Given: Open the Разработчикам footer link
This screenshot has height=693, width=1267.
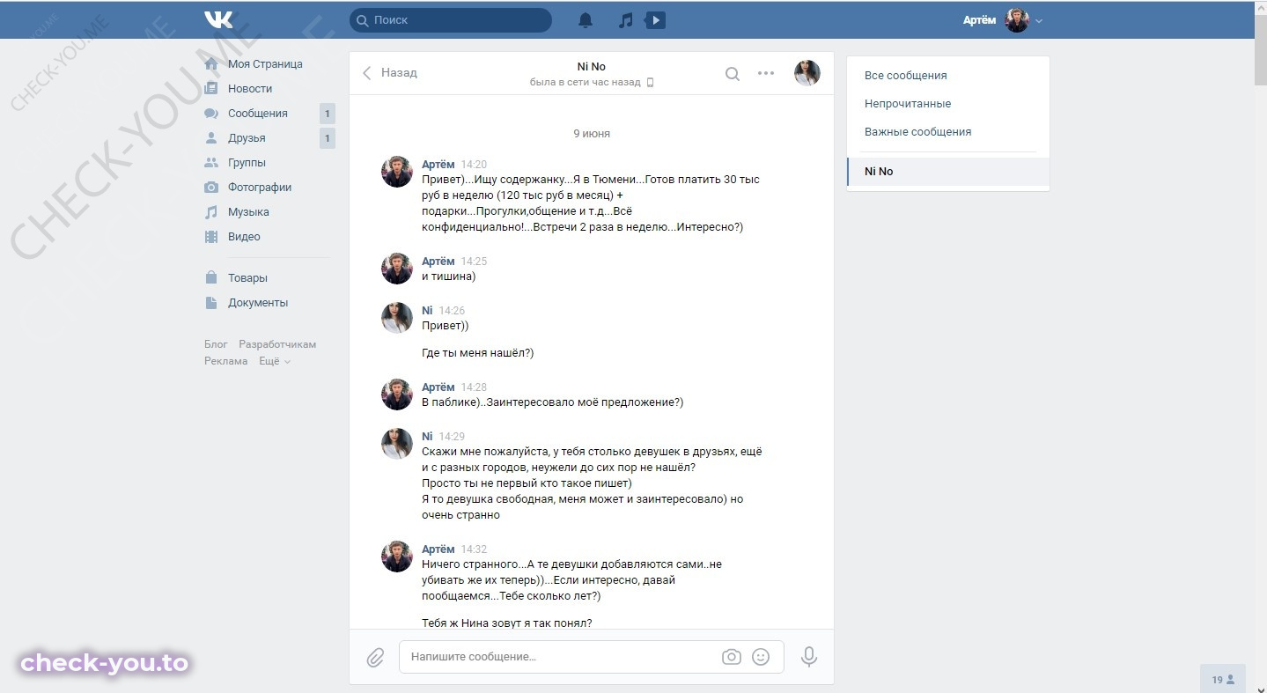Looking at the screenshot, I should [277, 344].
